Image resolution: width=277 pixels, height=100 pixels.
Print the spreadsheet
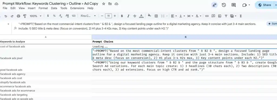click(18, 16)
